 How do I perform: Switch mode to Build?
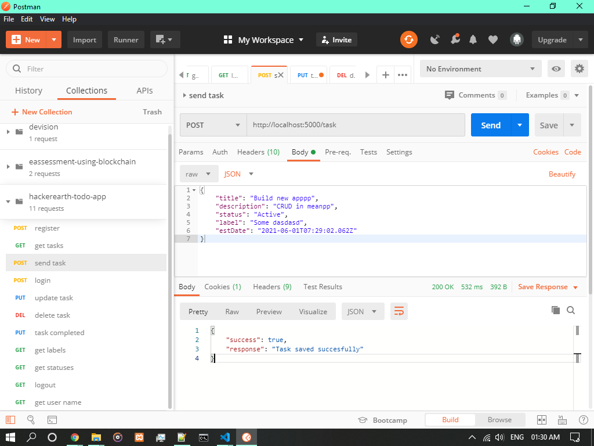tap(450, 420)
